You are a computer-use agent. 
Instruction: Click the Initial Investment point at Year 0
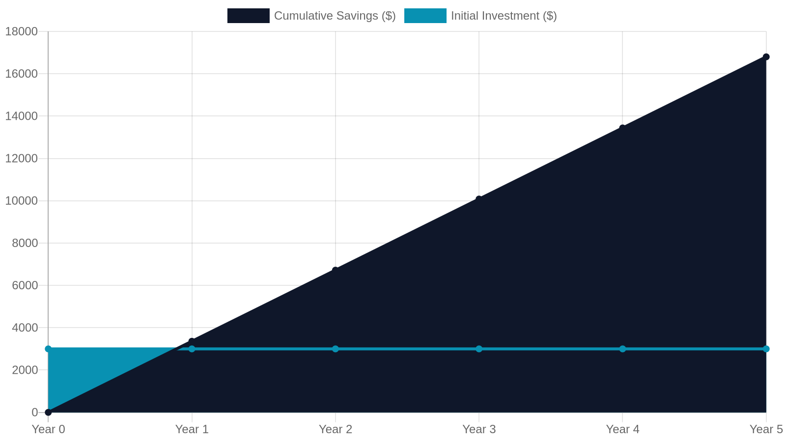tap(48, 349)
